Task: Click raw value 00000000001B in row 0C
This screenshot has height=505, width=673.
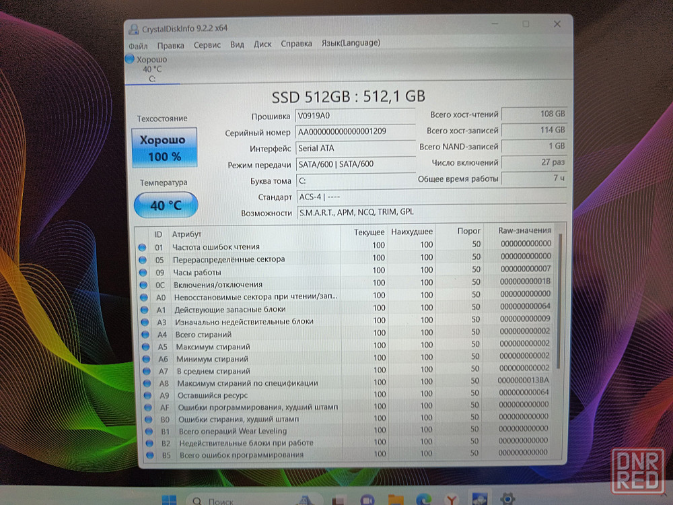Action: (x=525, y=281)
